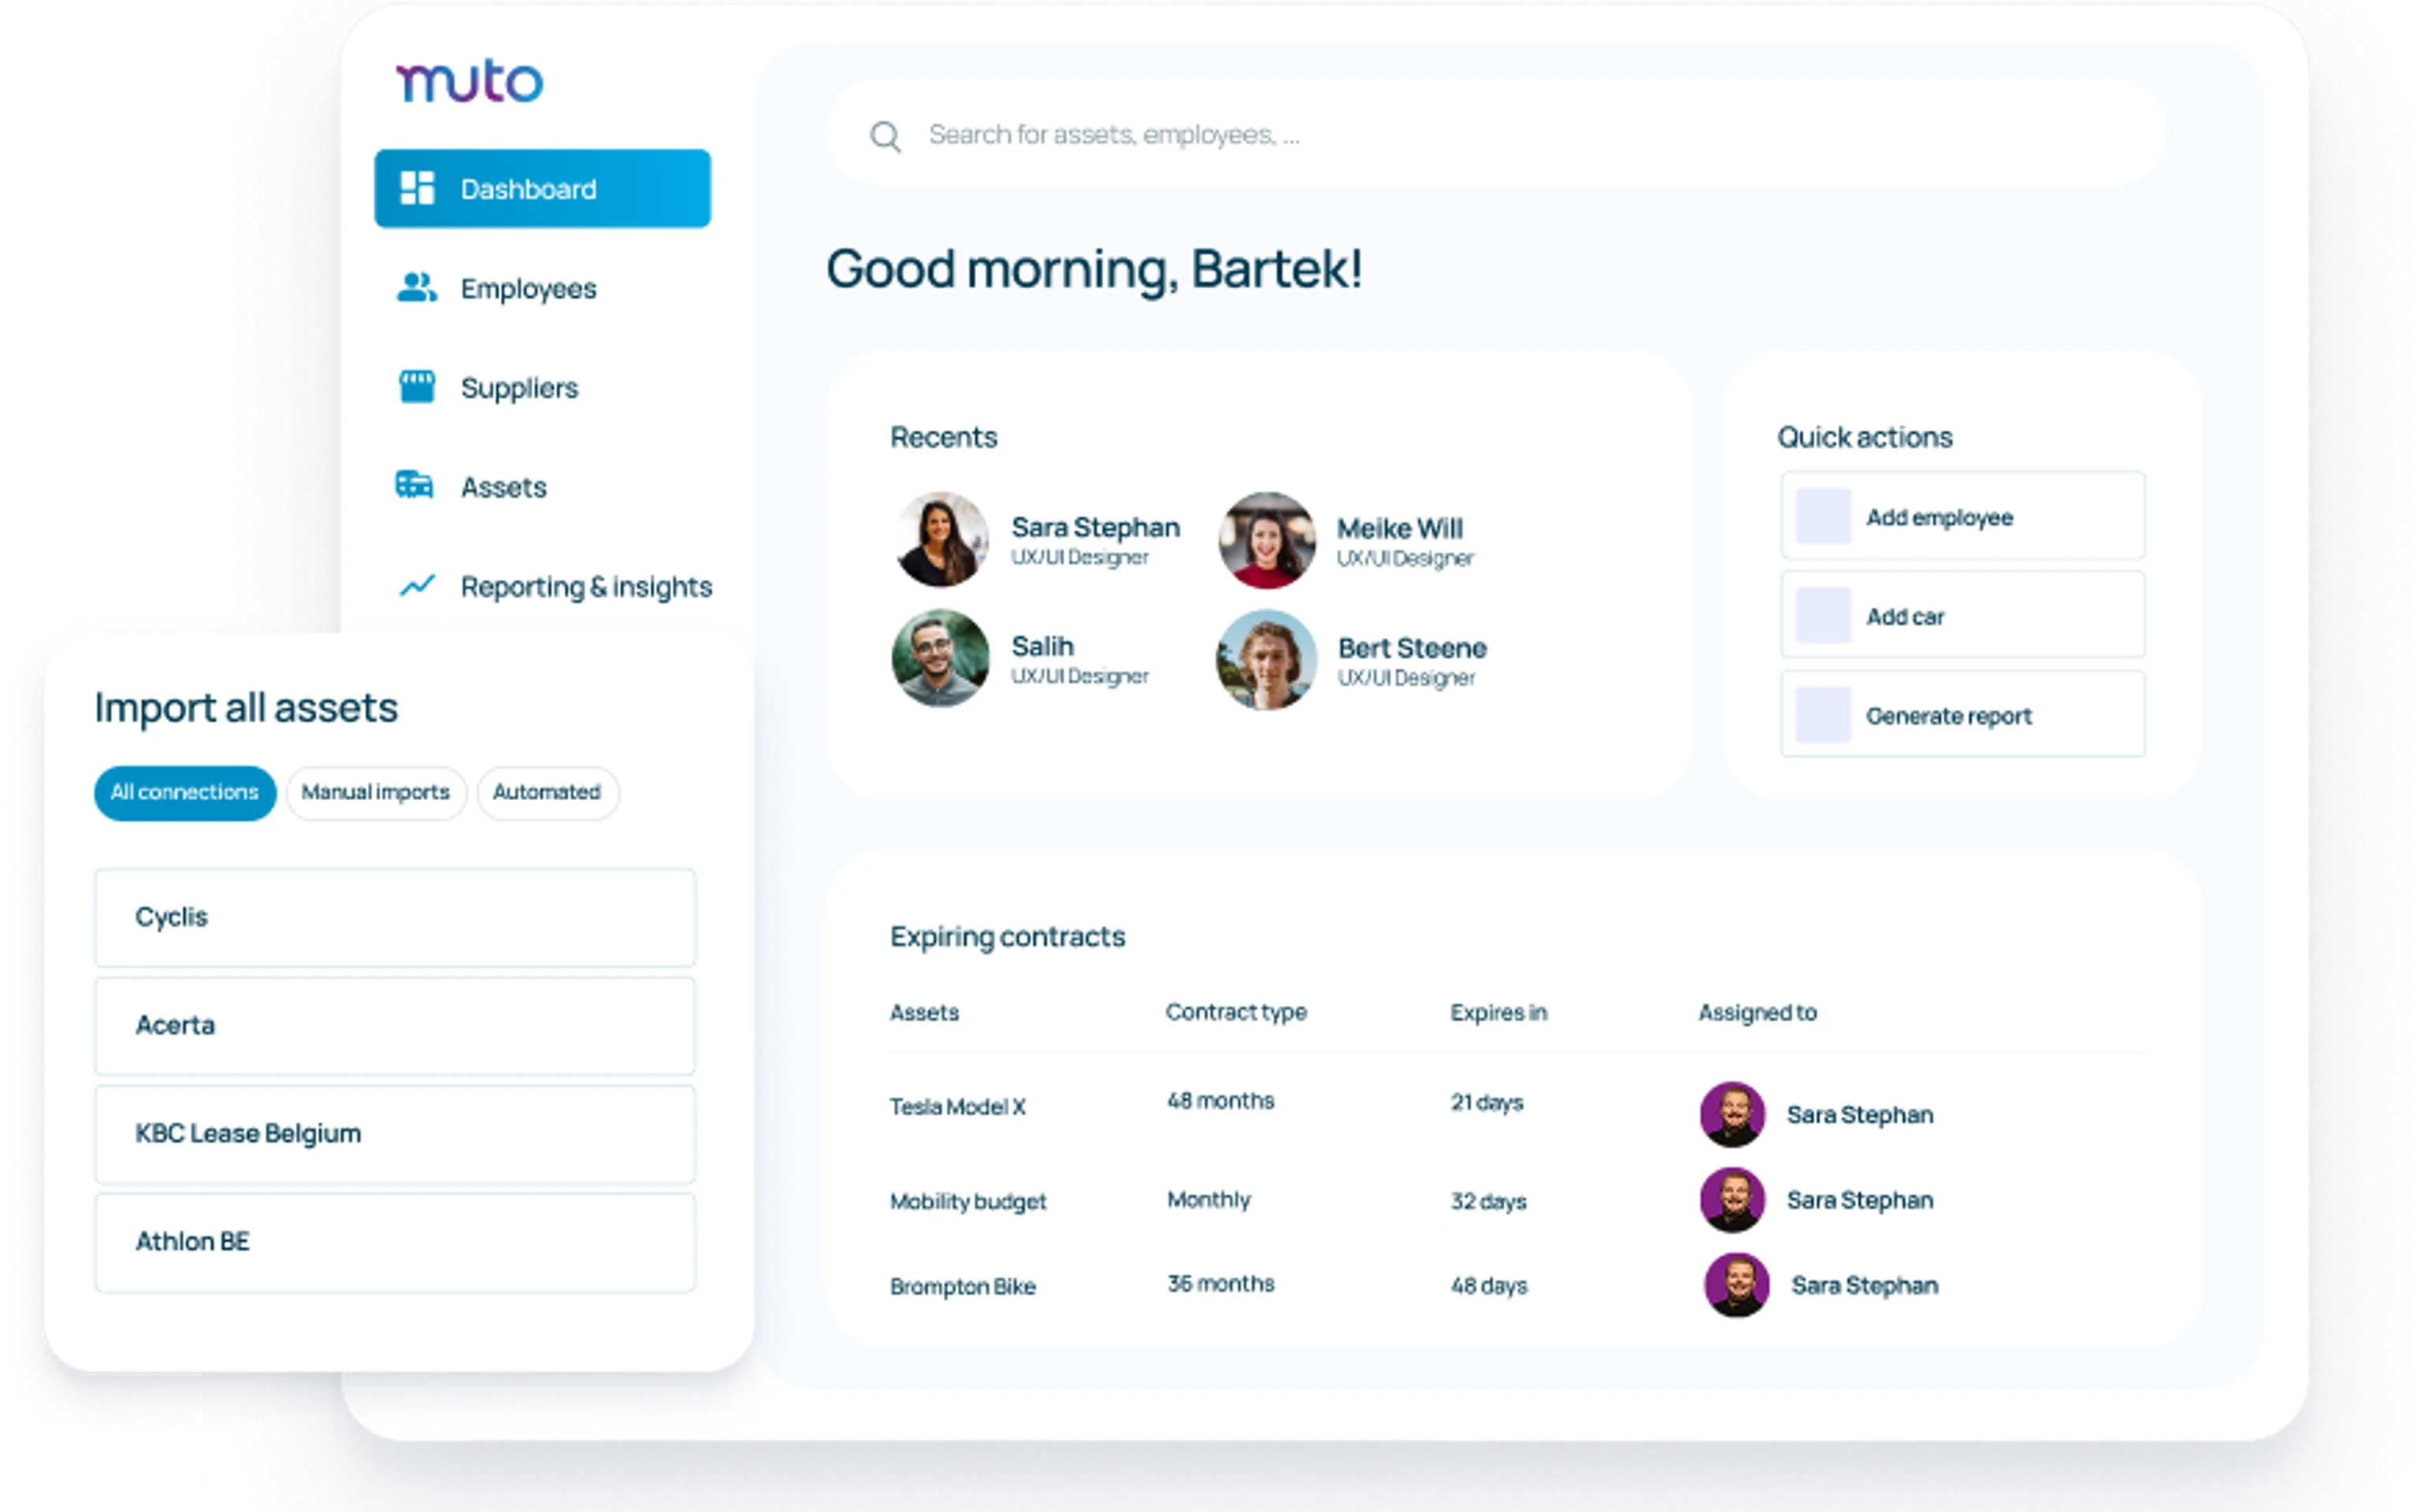Select the Manual imports filter

tap(376, 793)
